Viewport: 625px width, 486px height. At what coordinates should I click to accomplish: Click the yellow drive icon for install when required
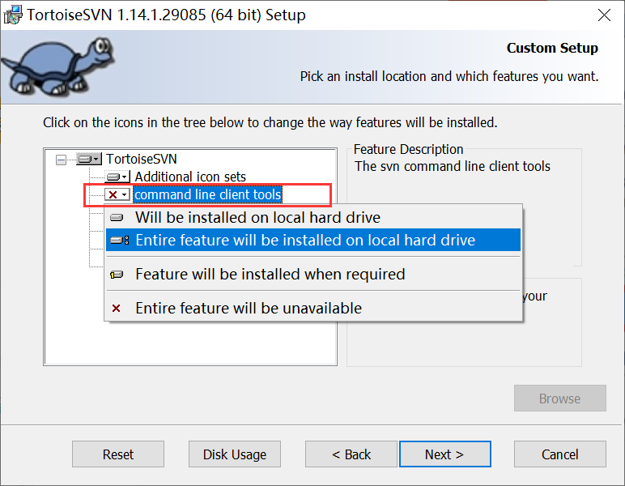click(x=117, y=275)
